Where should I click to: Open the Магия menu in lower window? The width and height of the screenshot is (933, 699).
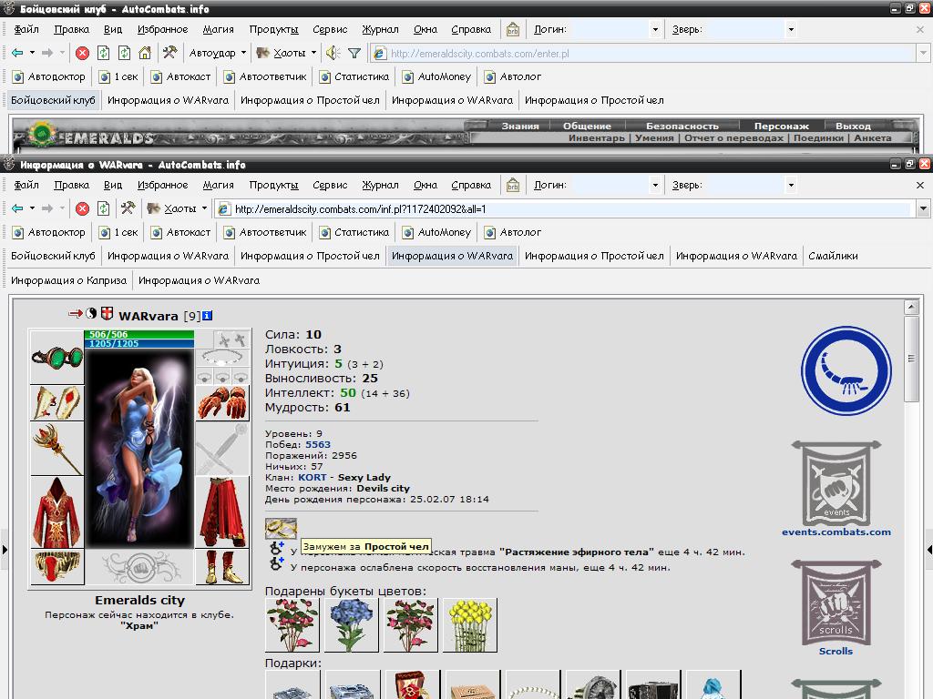219,185
